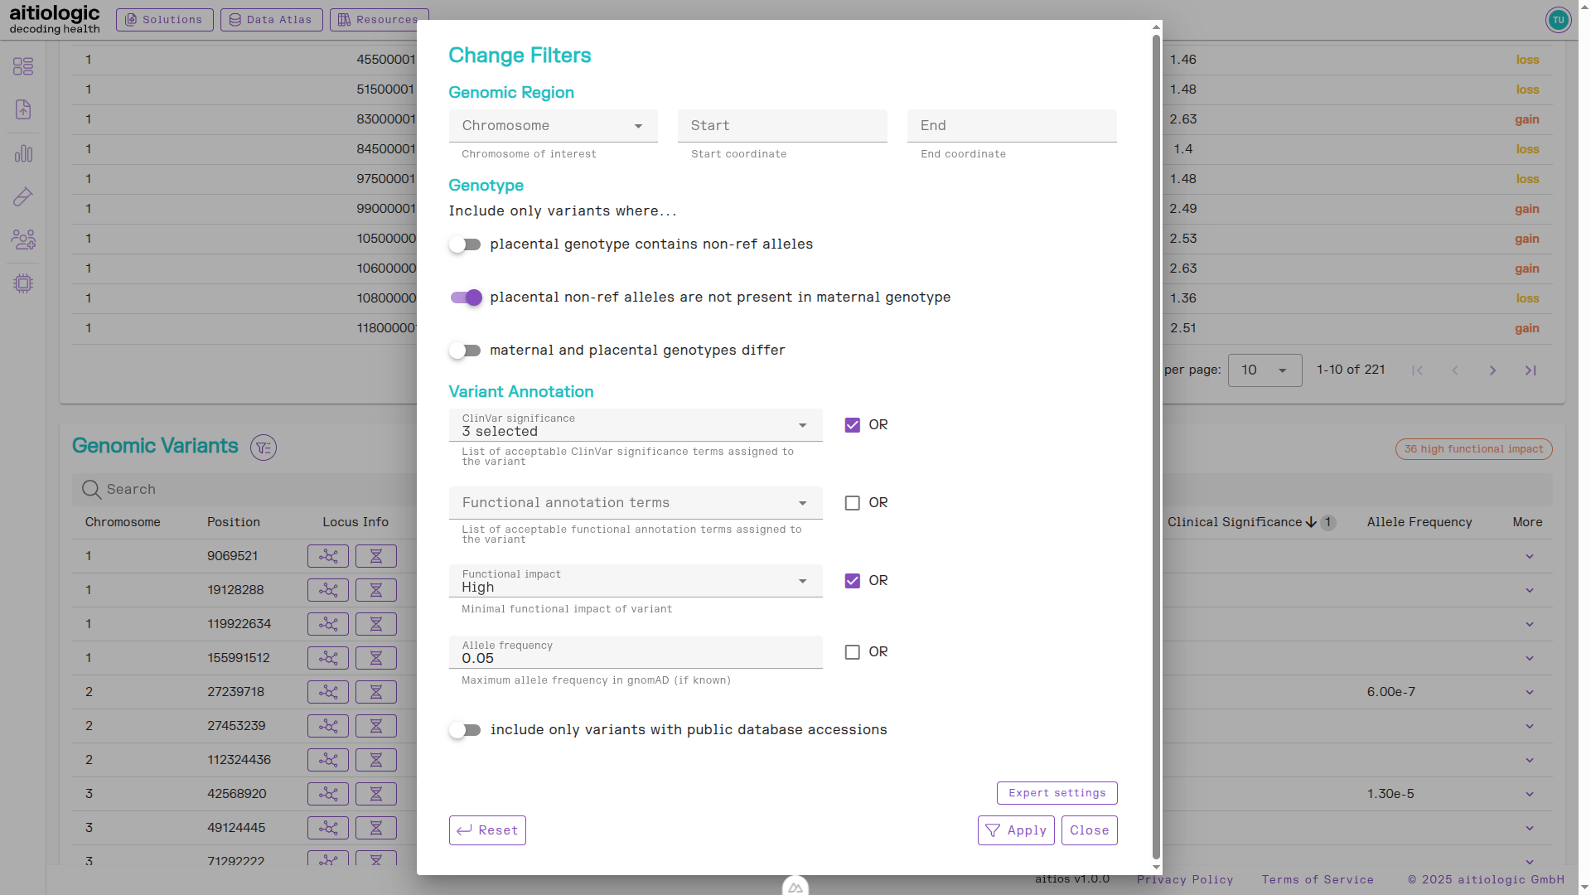This screenshot has height=895, width=1591.
Task: Click the Privacy Policy link
Action: (1185, 879)
